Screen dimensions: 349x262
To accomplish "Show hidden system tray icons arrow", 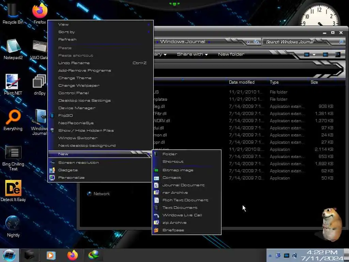I will pyautogui.click(x=270, y=256).
